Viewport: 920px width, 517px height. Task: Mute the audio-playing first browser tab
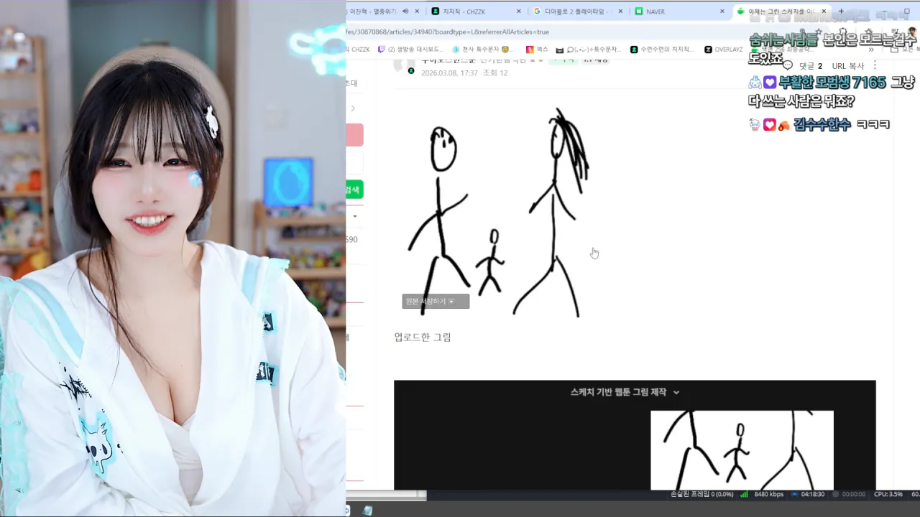click(405, 11)
